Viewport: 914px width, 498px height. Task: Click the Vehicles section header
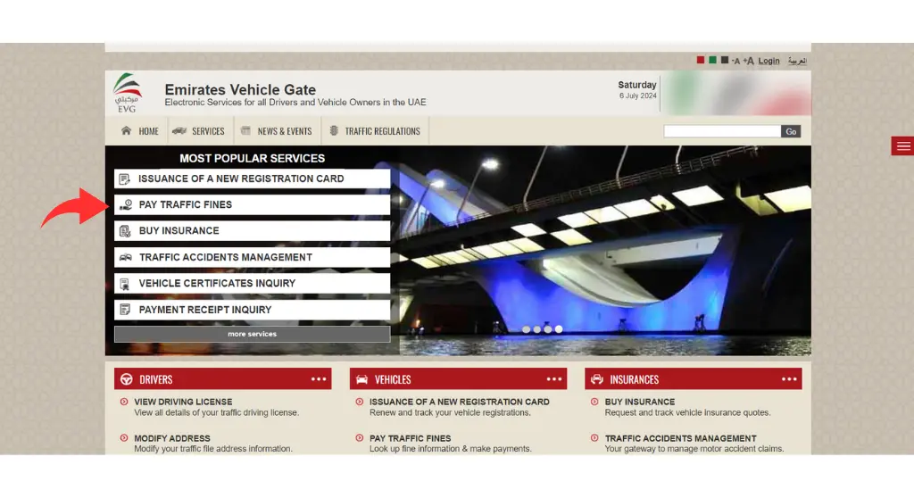pyautogui.click(x=458, y=379)
